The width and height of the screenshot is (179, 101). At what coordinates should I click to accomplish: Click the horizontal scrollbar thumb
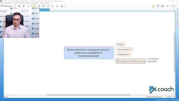89,95
